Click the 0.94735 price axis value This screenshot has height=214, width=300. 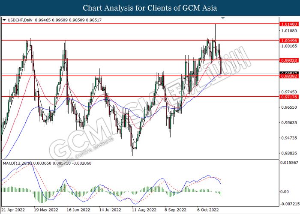(289, 138)
